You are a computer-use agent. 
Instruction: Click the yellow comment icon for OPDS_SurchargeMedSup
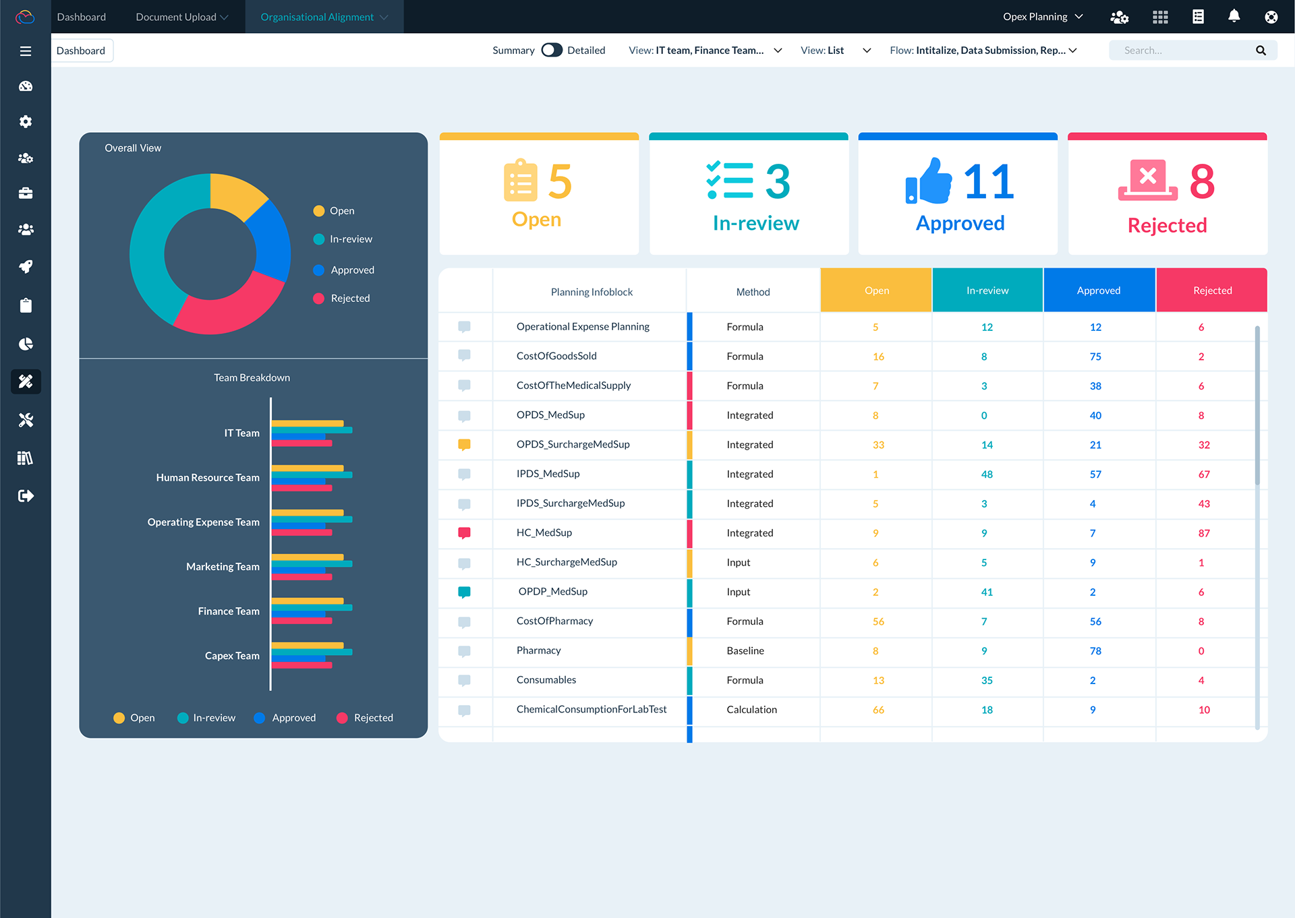coord(464,445)
